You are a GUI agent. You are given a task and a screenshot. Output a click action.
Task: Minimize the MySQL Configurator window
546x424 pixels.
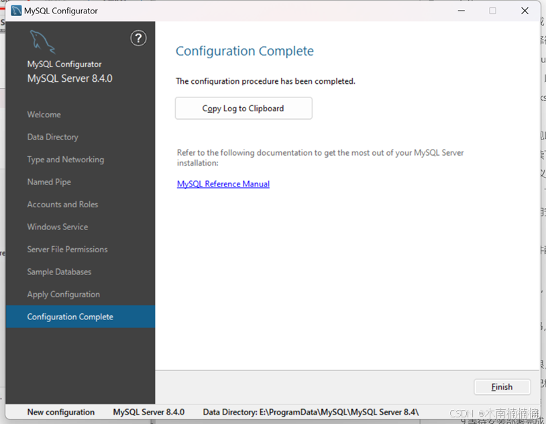click(x=461, y=11)
